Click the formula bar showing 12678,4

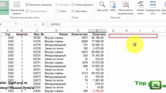pos(107,24)
